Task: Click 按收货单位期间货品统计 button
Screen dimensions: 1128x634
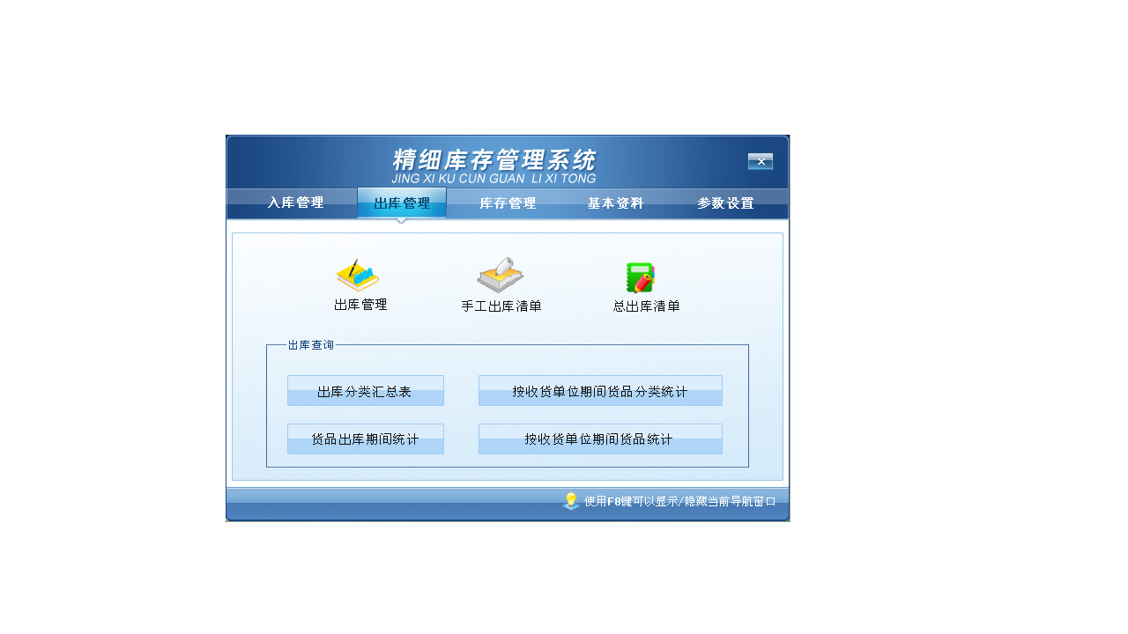Action: point(599,439)
